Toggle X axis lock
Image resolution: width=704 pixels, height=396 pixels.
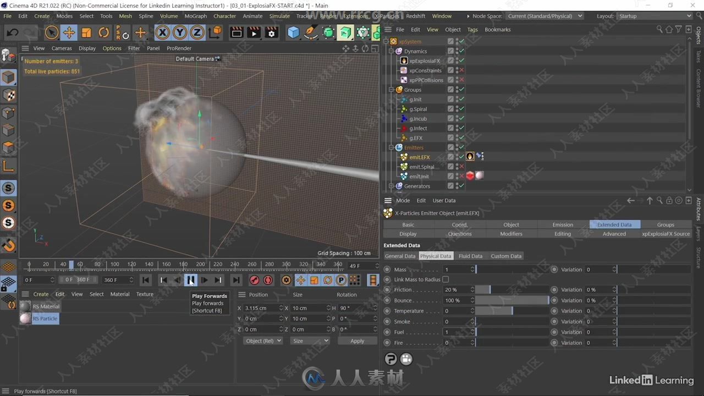tap(162, 33)
